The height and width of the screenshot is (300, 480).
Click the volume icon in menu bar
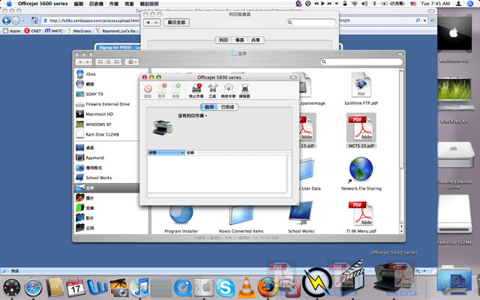click(364, 4)
